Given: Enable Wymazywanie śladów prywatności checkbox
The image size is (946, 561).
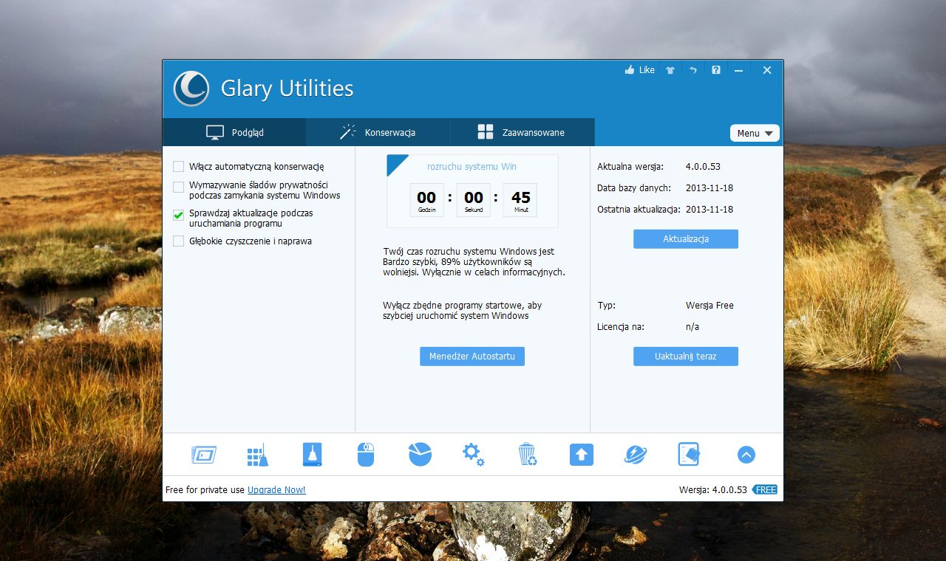Looking at the screenshot, I should [178, 187].
